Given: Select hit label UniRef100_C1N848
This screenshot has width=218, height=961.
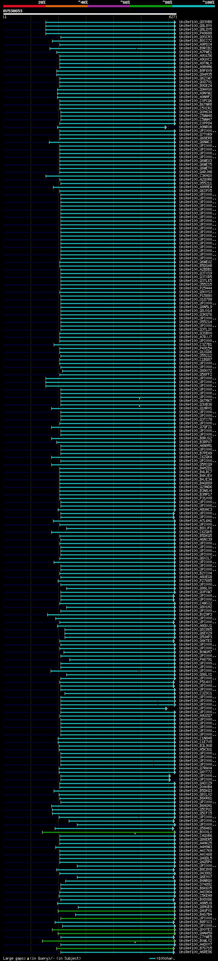Looking at the screenshot, I should click(196, 738).
